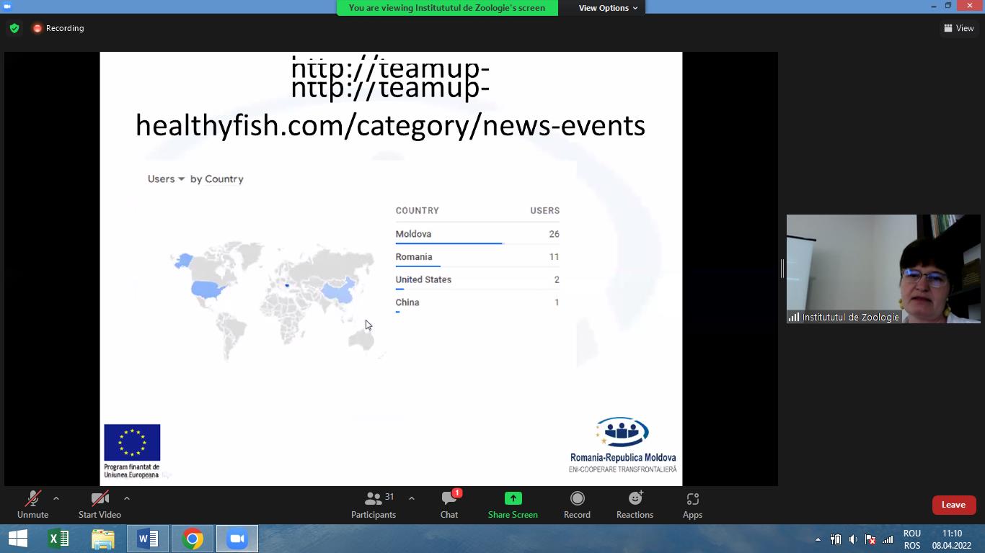
Task: Select the Institutul de Zoologie video thumbnail
Action: (x=883, y=269)
